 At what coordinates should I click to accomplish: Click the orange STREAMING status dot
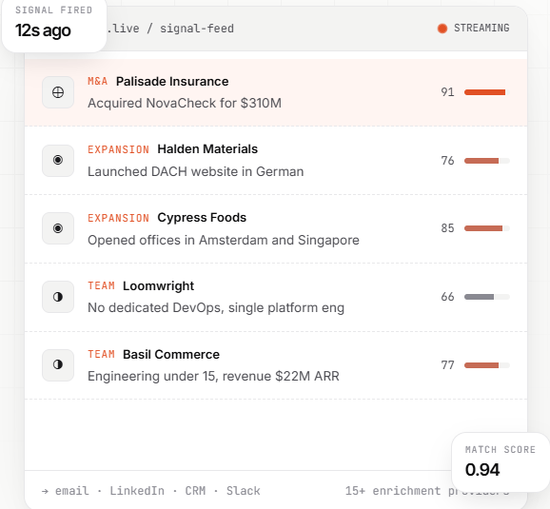tap(442, 29)
